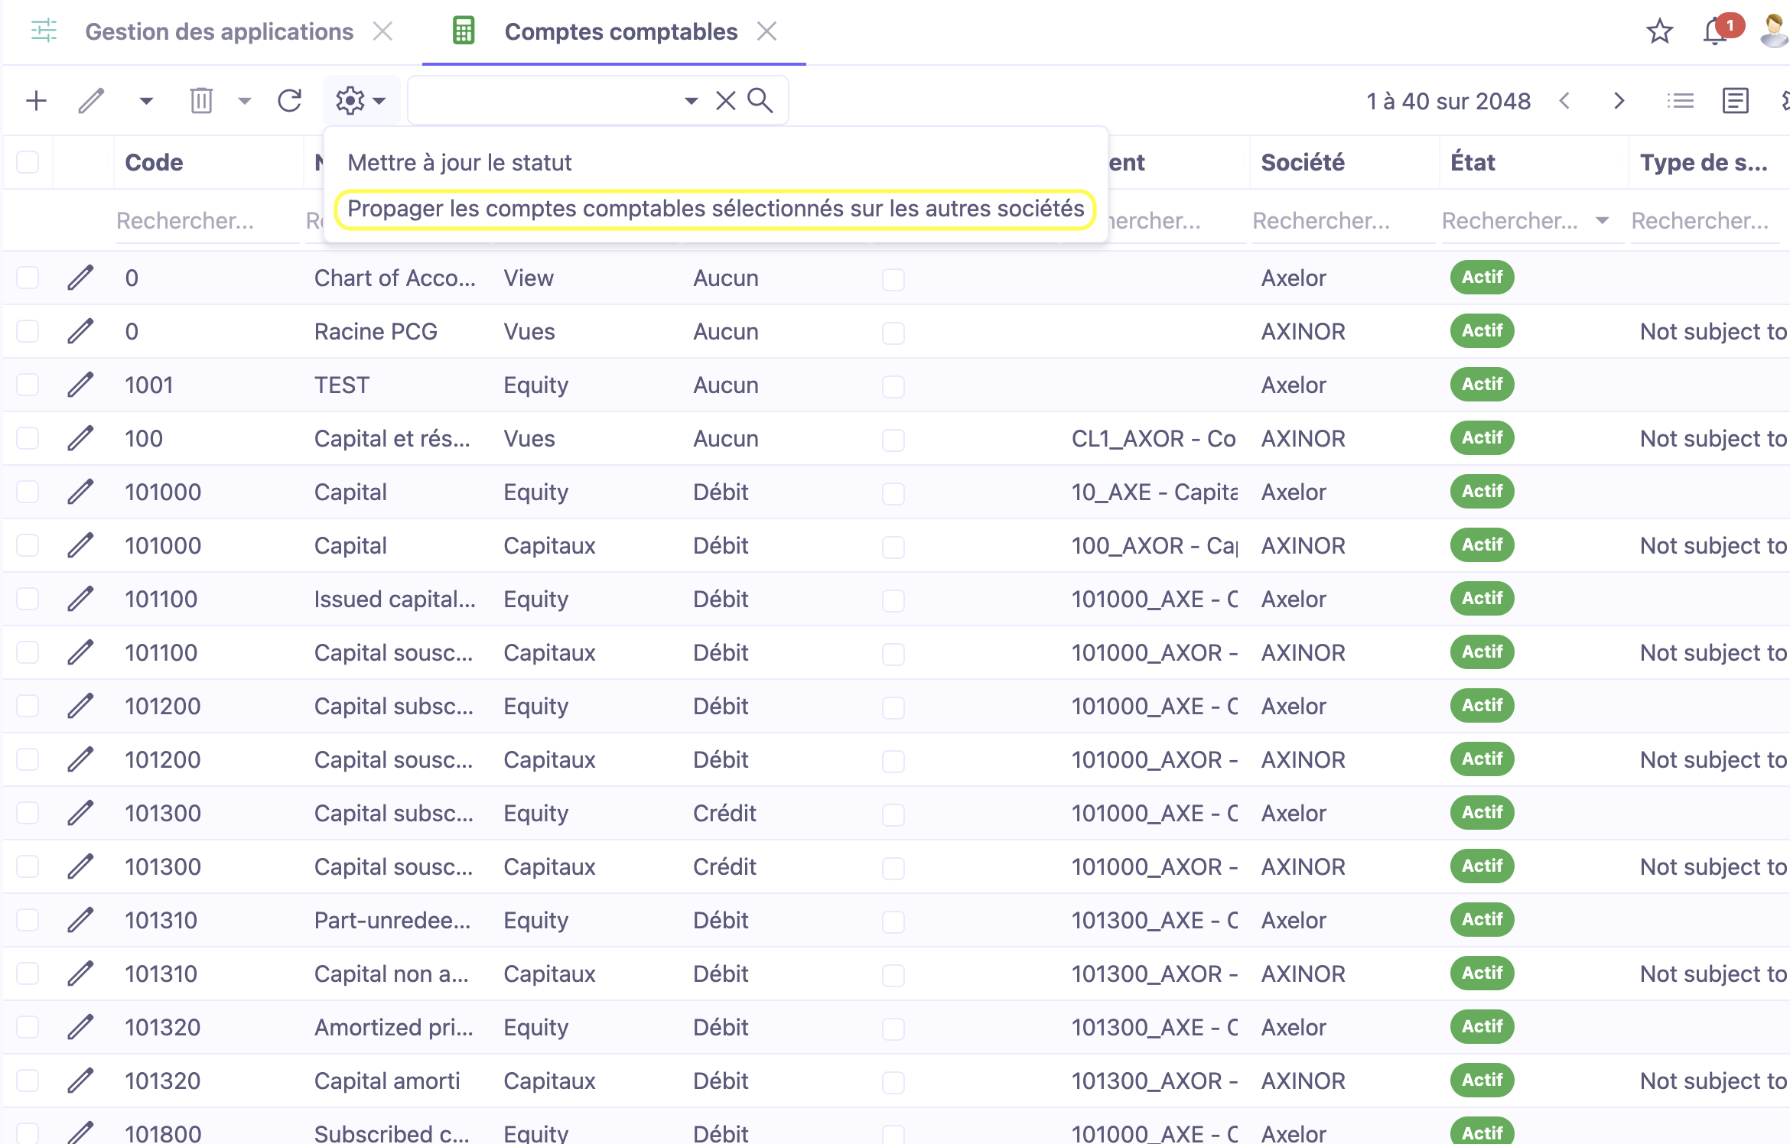Open the search field advanced dropdown arrow

point(691,101)
